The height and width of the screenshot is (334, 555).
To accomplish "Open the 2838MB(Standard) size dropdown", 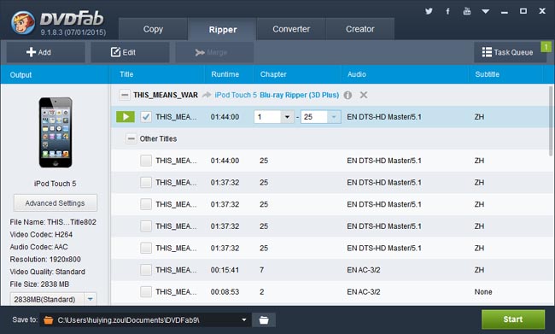I will click(x=91, y=299).
